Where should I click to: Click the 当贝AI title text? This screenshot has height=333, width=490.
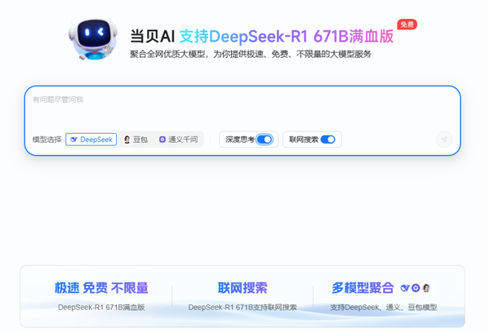pos(153,36)
